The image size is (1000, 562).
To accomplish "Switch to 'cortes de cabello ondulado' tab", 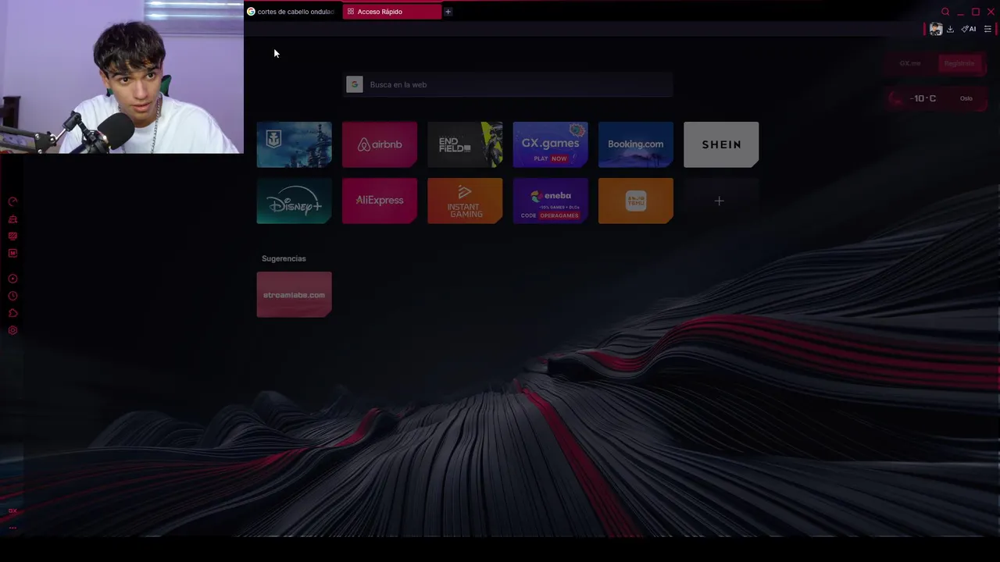I will tap(291, 12).
